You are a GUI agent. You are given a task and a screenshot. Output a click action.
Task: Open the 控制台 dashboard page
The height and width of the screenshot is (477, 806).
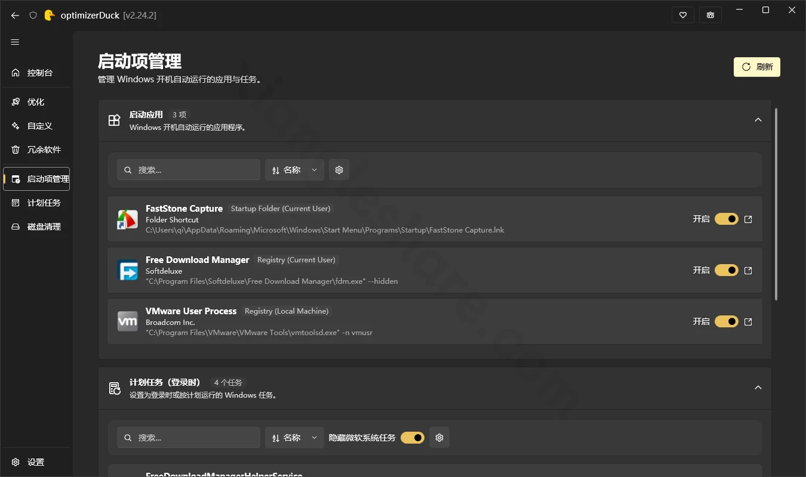(x=36, y=73)
